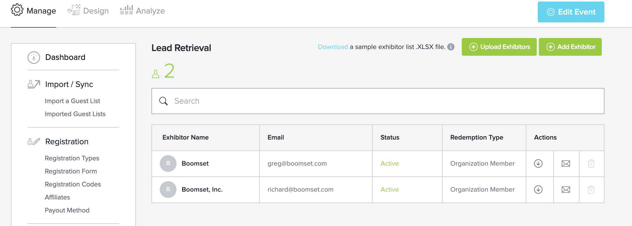Click download icon in Boomset row
632x226 pixels.
coord(538,164)
